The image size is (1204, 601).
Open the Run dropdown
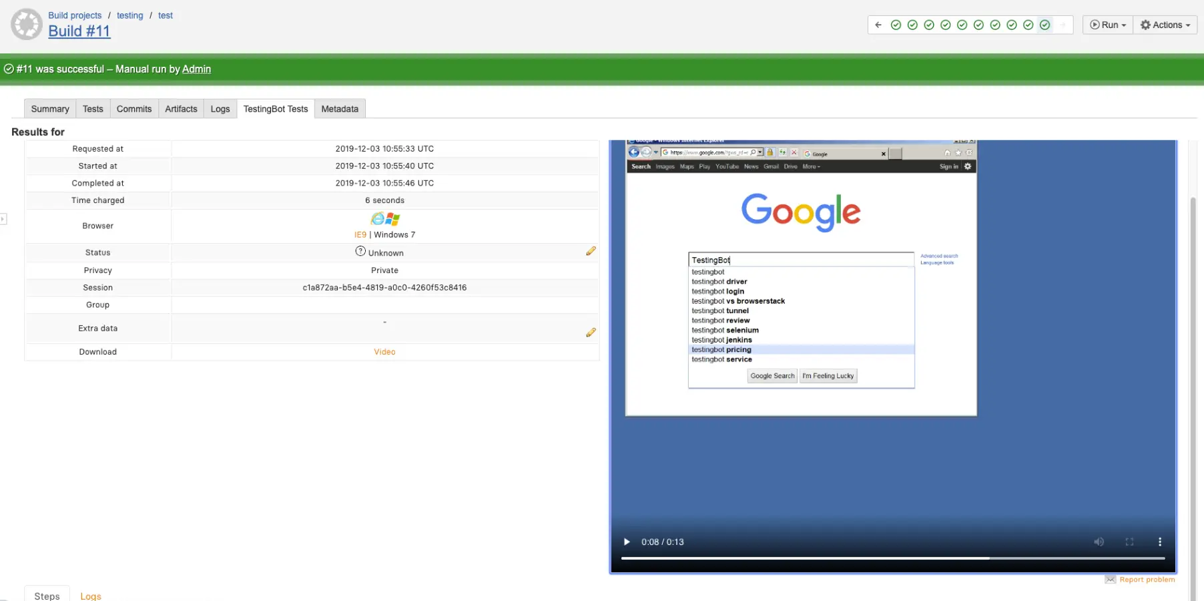click(x=1107, y=25)
